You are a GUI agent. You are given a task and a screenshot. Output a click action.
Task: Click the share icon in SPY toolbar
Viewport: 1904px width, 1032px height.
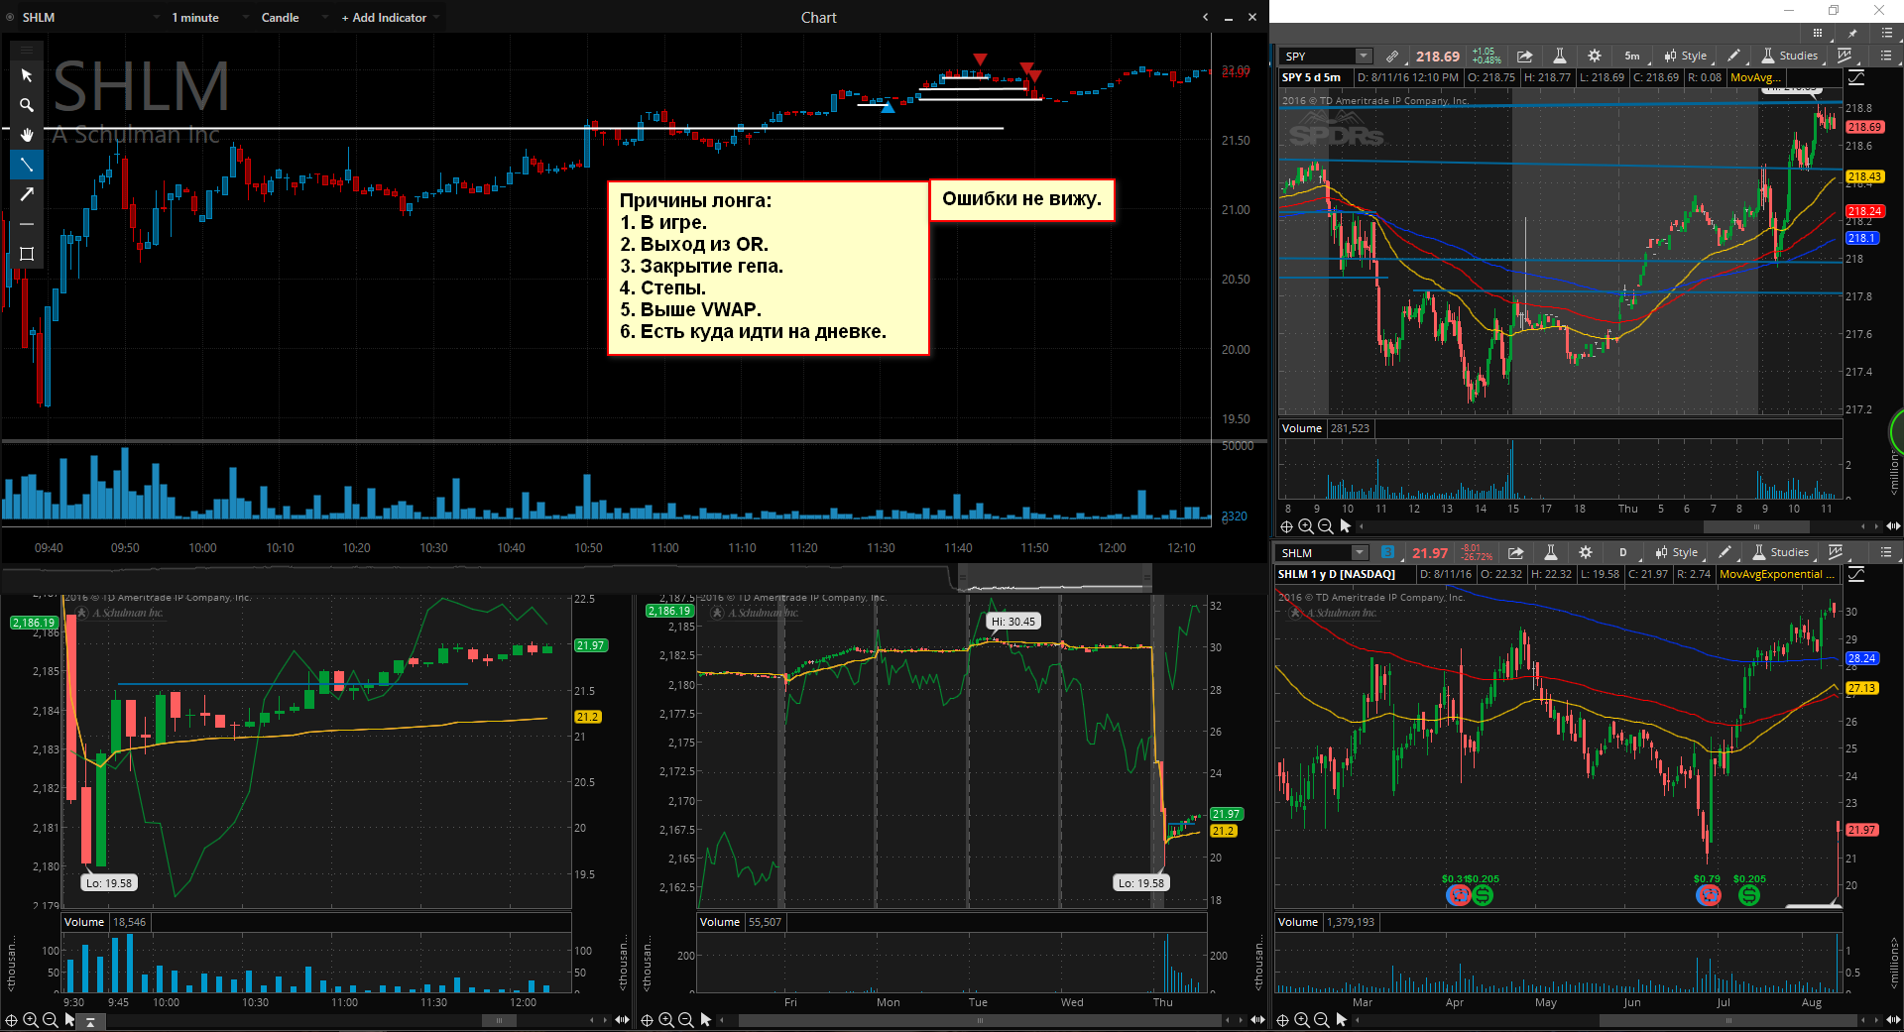[1525, 56]
